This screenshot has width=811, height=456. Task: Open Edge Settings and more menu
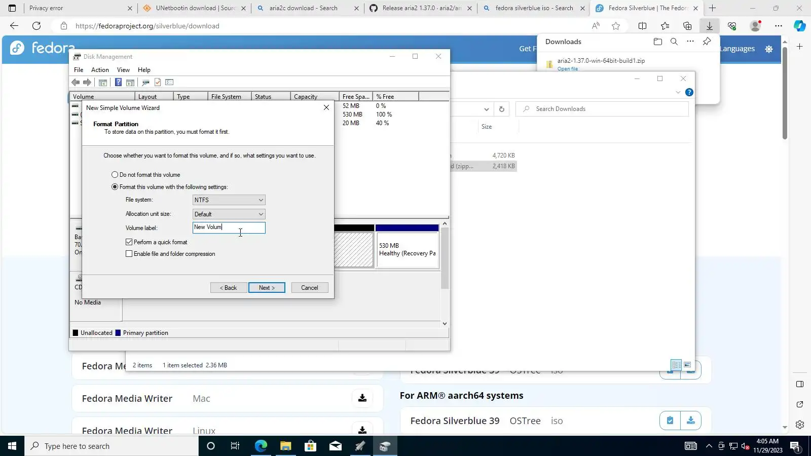click(x=779, y=26)
